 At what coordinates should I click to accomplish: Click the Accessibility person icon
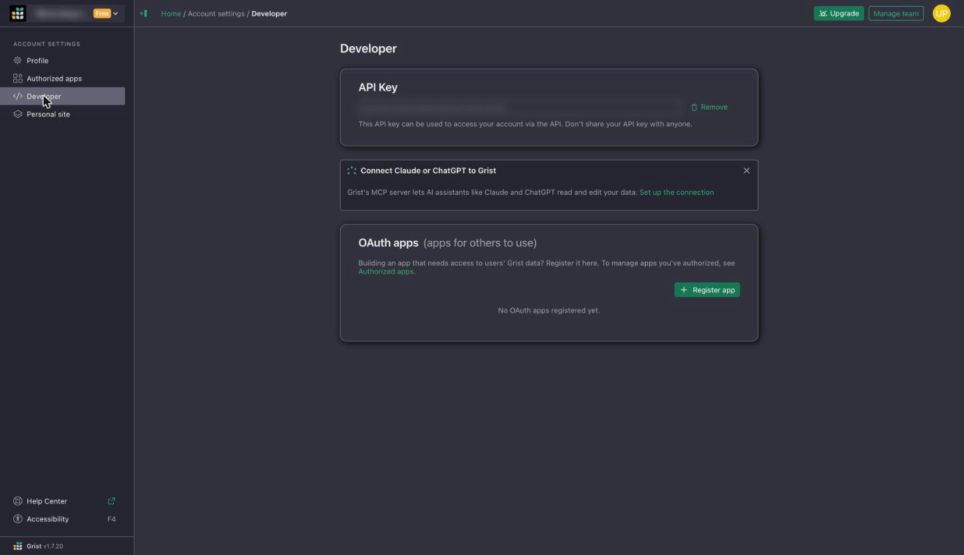point(18,519)
